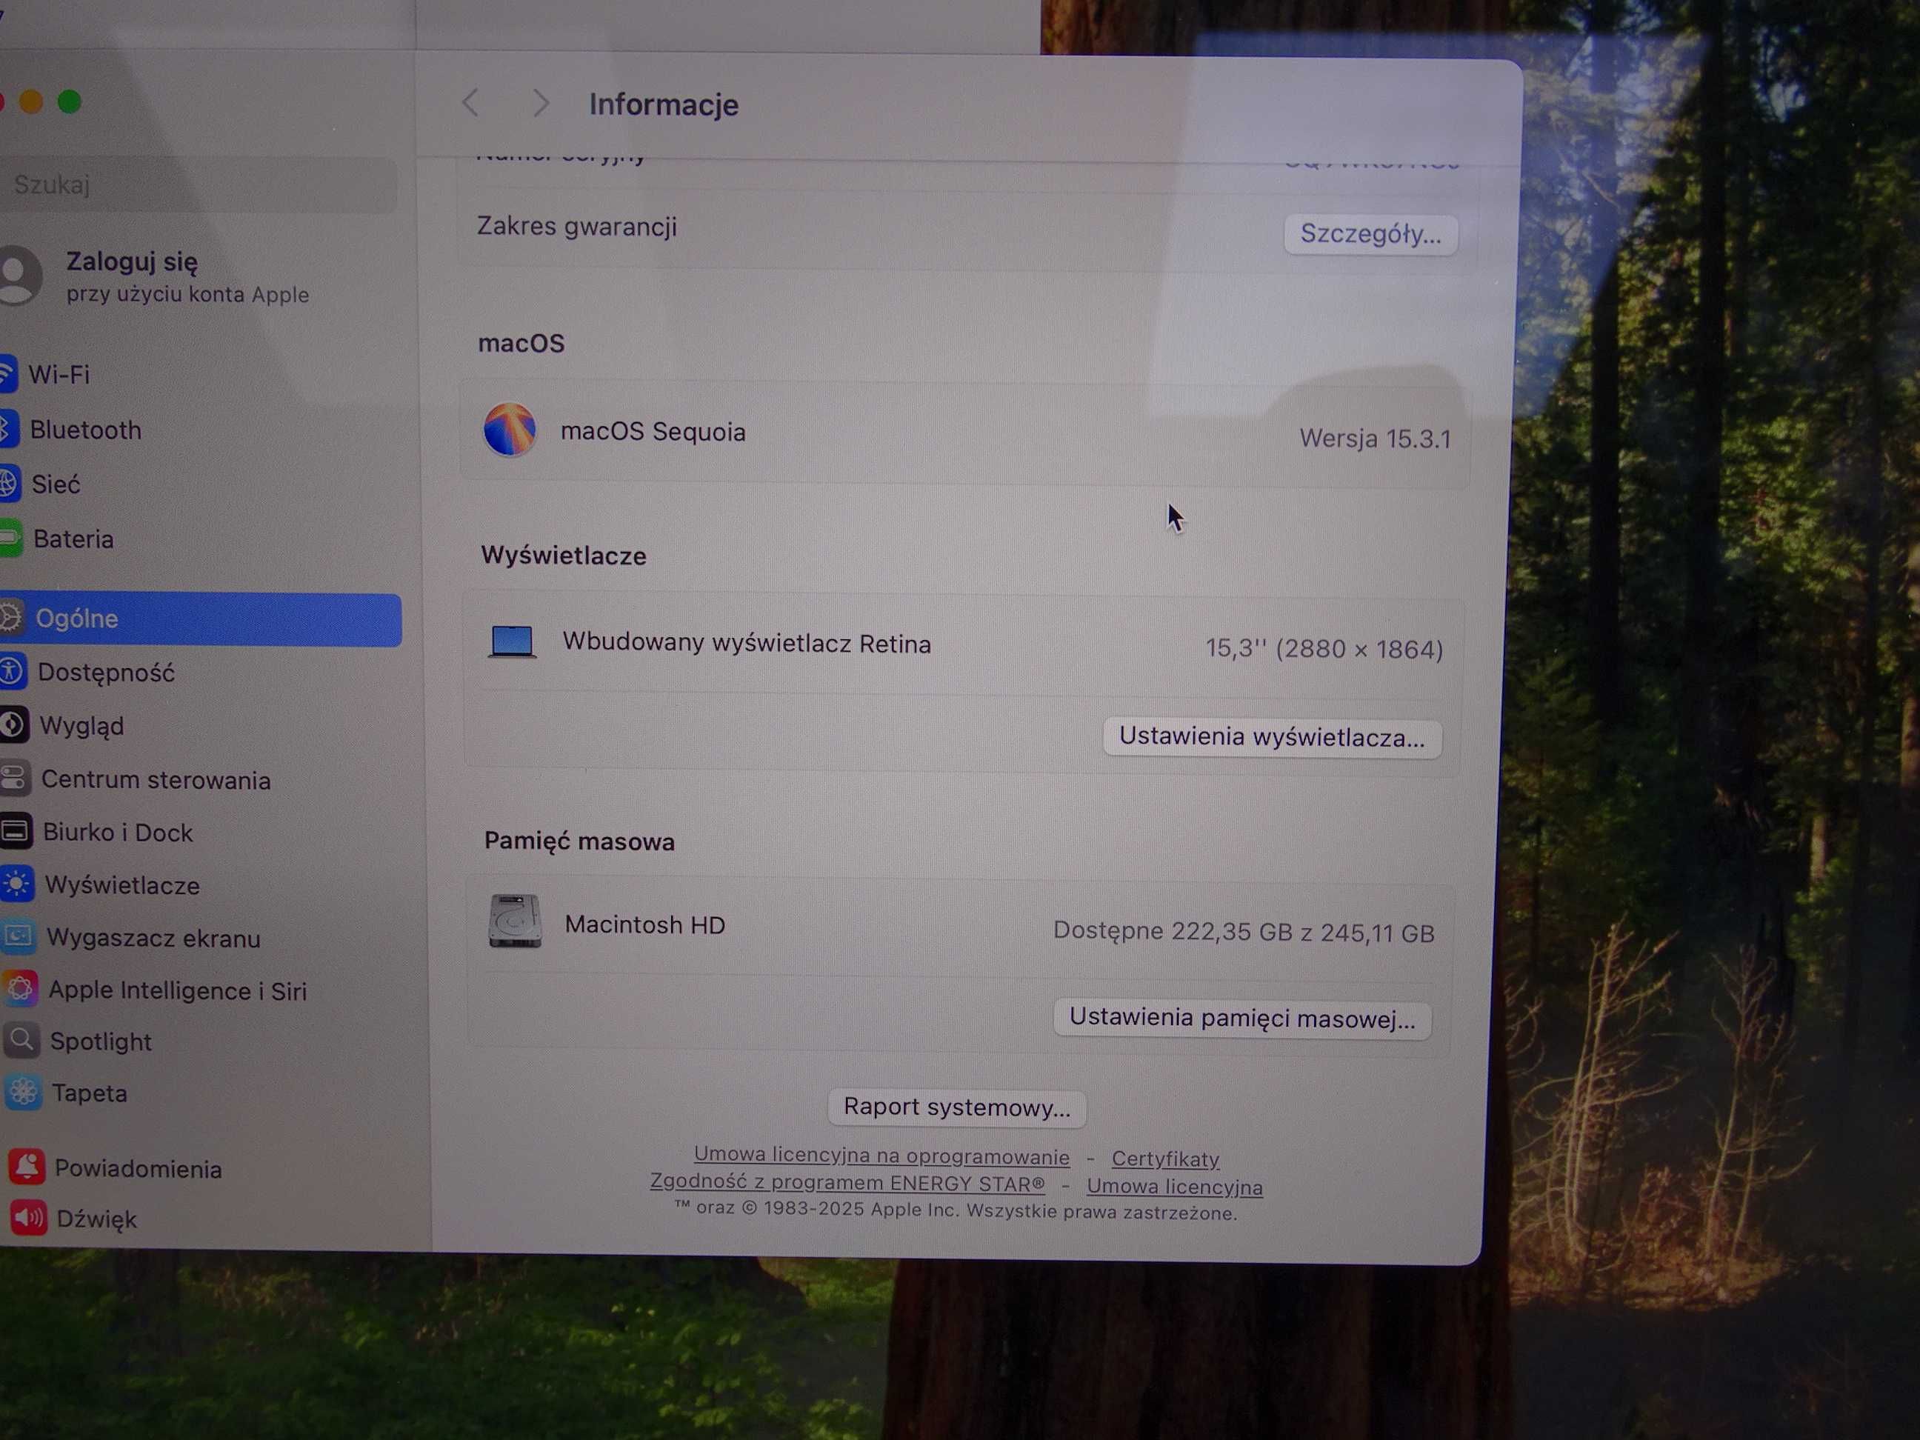Image resolution: width=1920 pixels, height=1440 pixels.
Task: Go forward with the right chevron
Action: (541, 103)
